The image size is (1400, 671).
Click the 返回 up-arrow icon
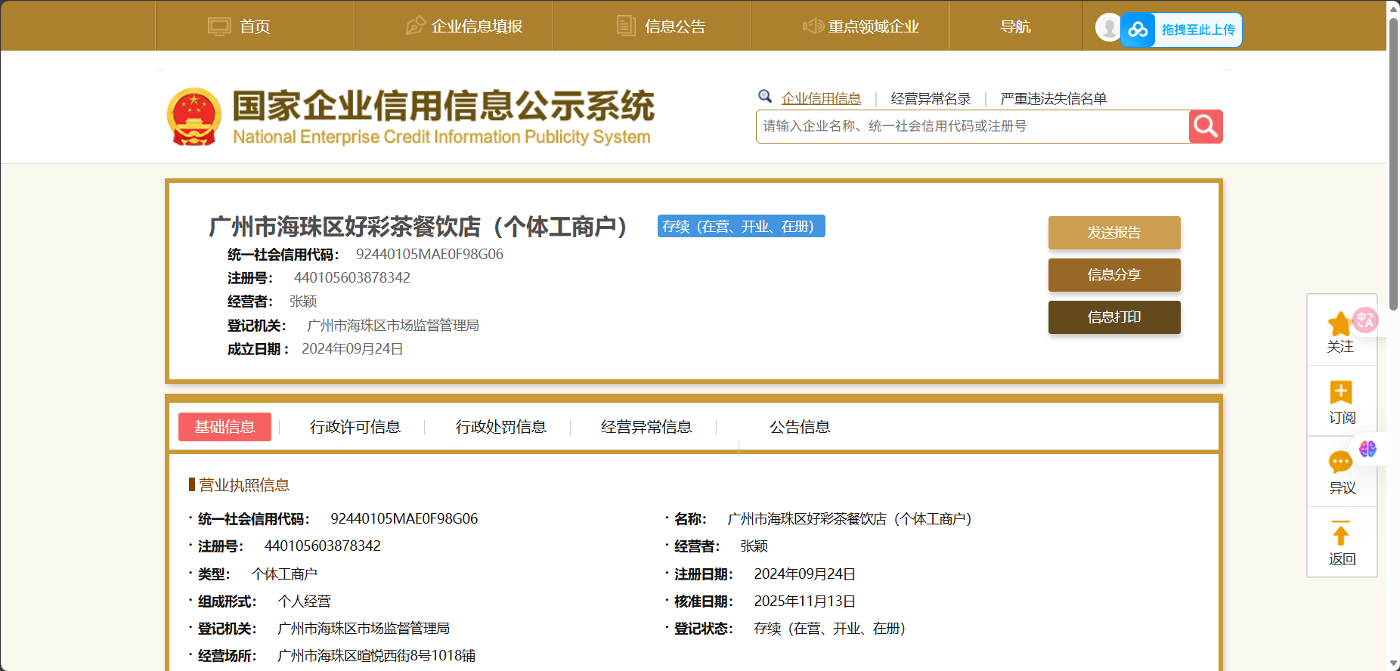(x=1341, y=533)
